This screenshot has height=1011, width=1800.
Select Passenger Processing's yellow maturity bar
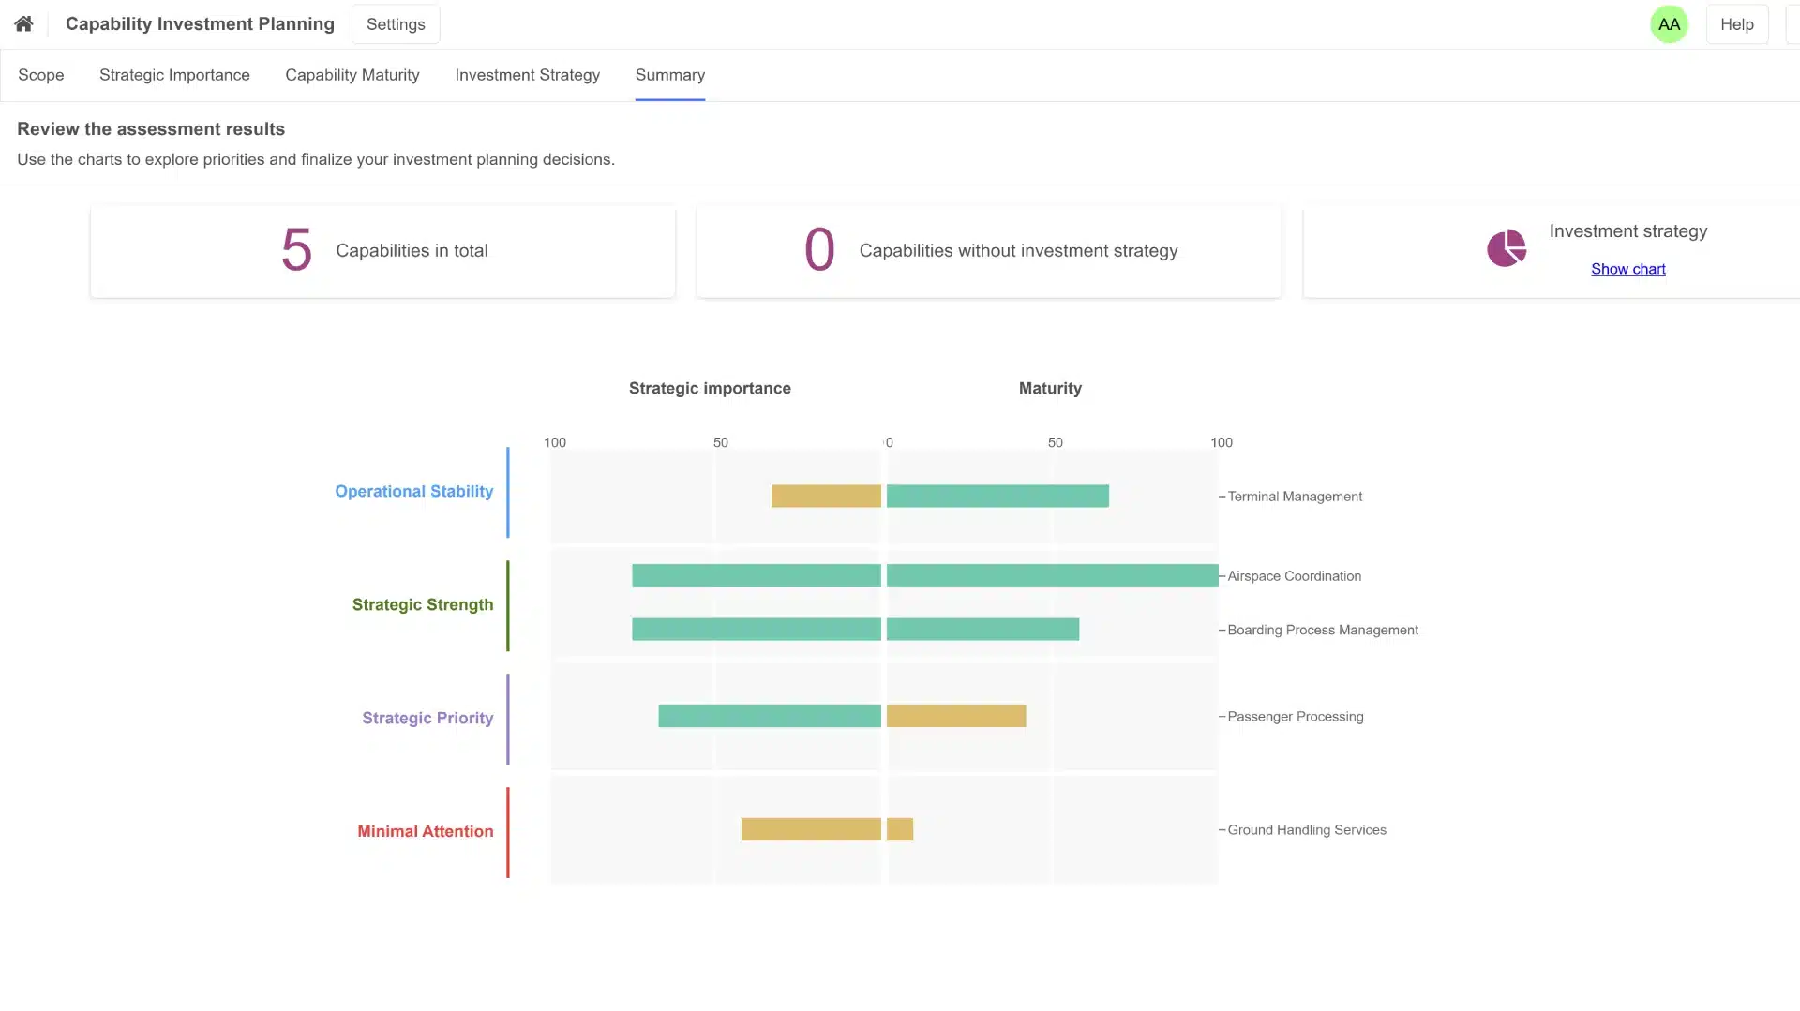[955, 716]
